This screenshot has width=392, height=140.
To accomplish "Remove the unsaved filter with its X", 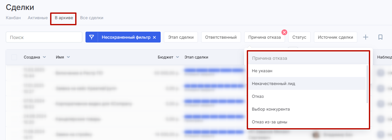I will click(154, 37).
